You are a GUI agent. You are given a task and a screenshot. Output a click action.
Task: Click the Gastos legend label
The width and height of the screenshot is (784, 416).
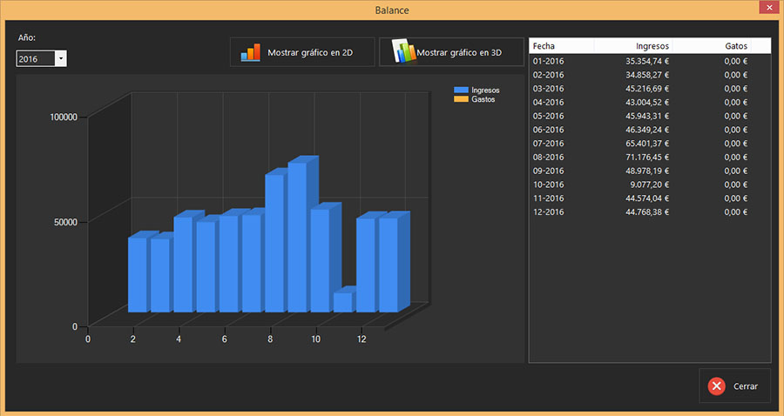click(x=483, y=99)
